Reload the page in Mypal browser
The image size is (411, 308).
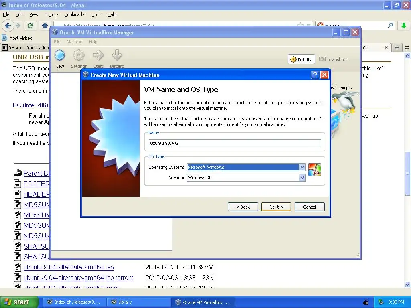pyautogui.click(x=30, y=26)
